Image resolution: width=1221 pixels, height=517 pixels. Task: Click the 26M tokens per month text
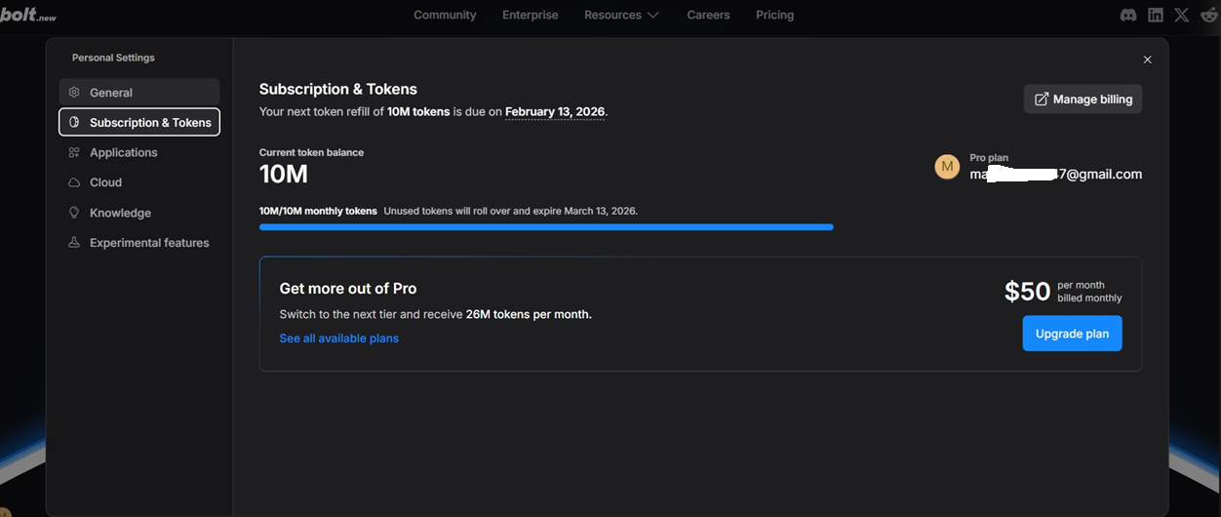click(529, 314)
